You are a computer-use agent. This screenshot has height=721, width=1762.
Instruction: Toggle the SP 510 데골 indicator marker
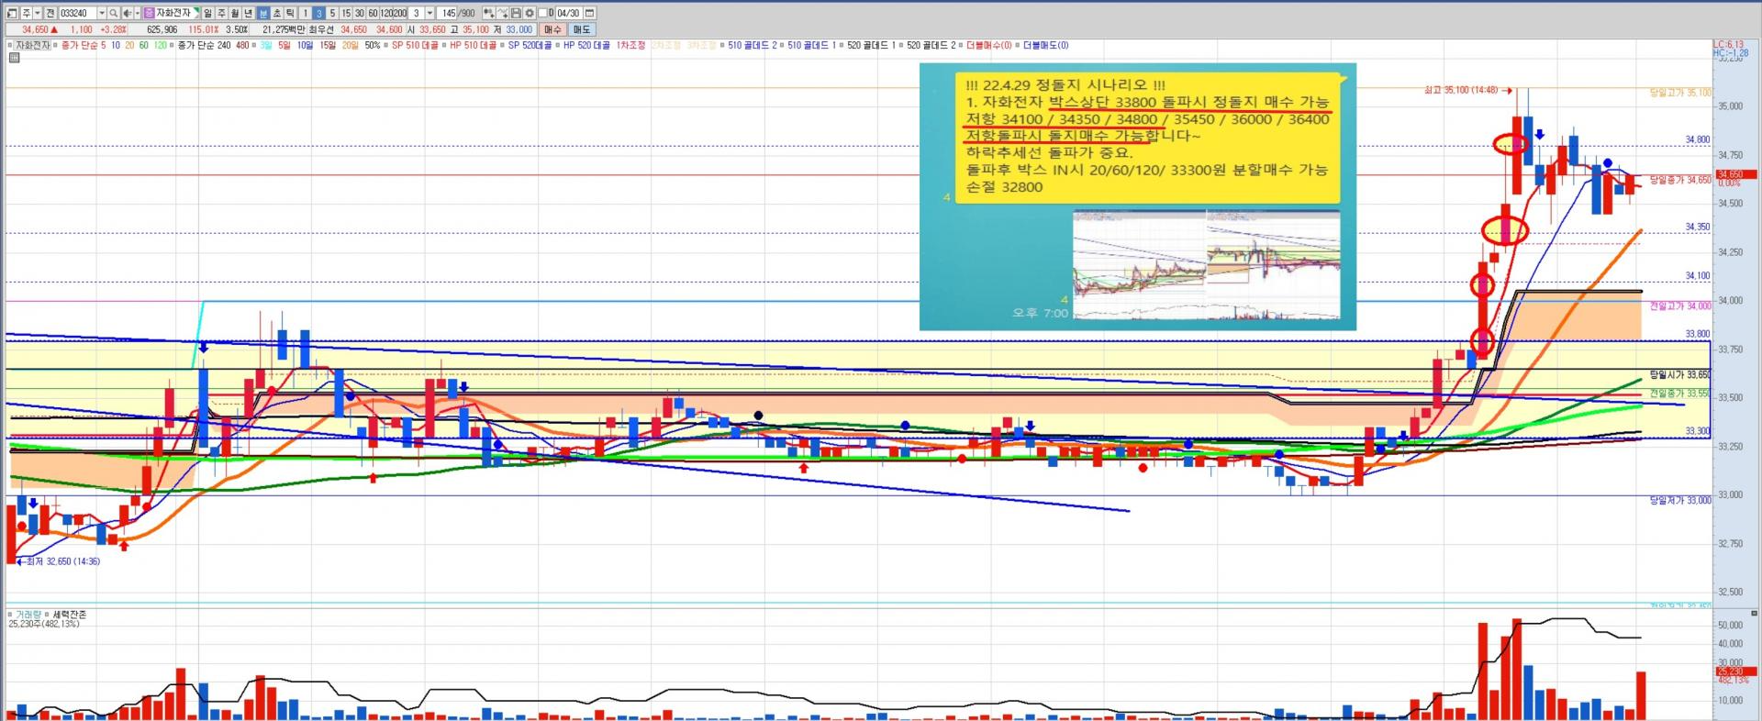(387, 45)
